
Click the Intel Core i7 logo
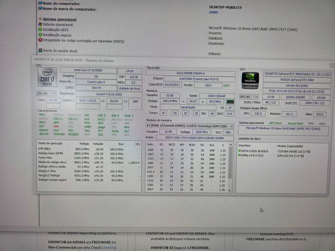[47, 77]
